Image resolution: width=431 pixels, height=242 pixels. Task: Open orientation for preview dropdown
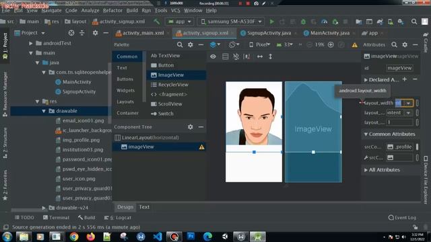tap(234, 44)
